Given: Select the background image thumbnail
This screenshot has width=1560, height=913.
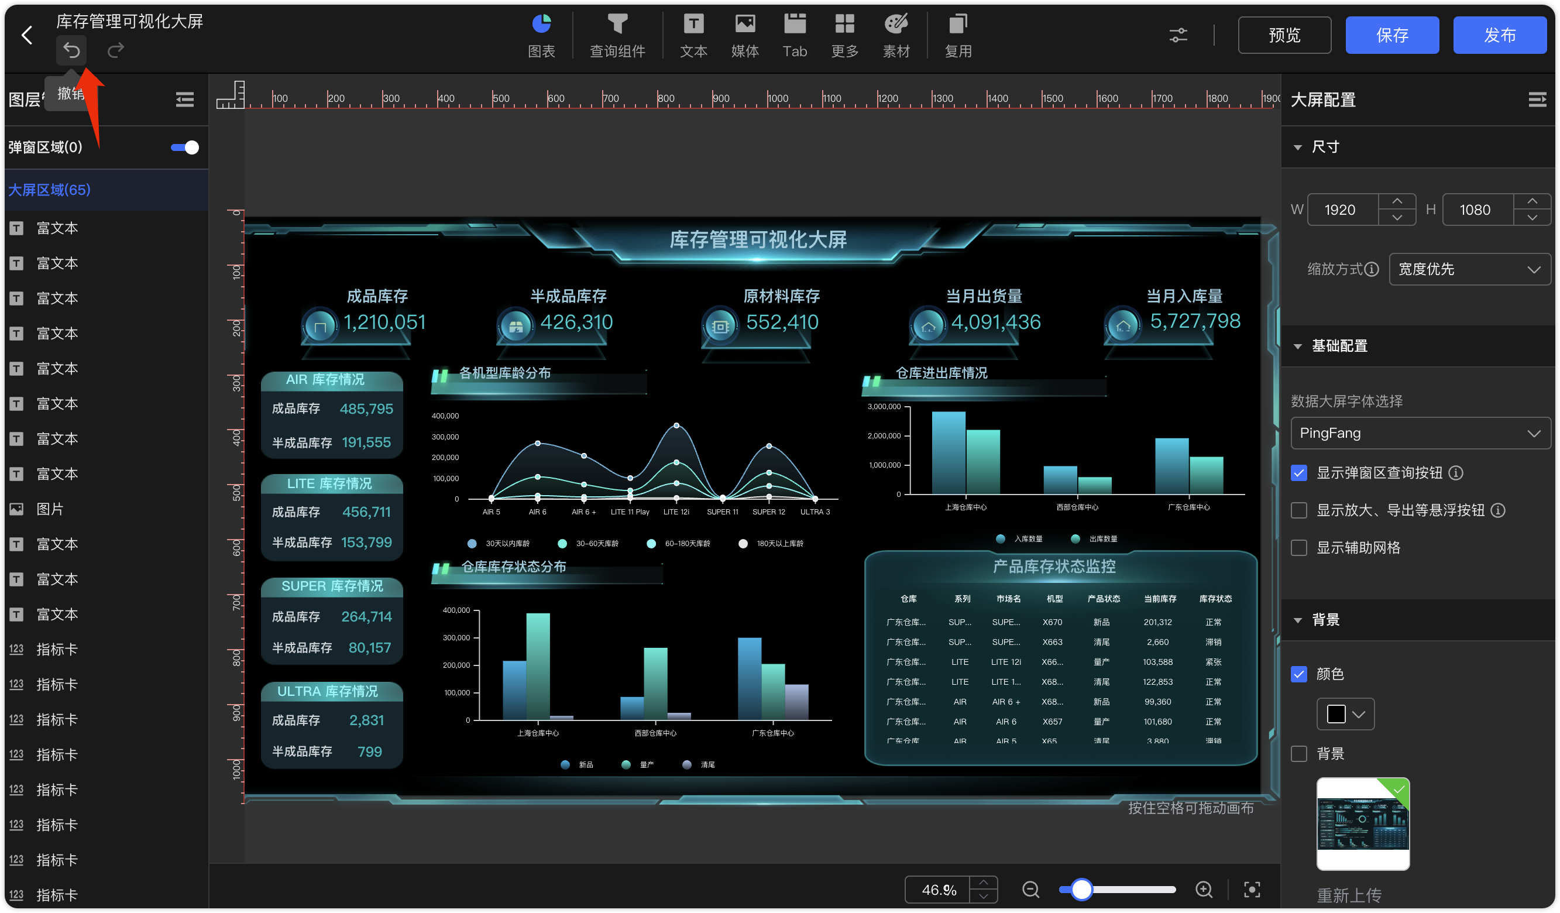Looking at the screenshot, I should click(x=1363, y=823).
